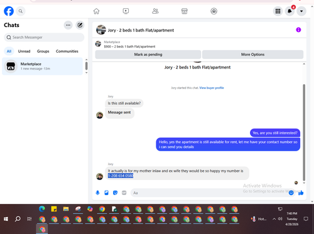Click the highlighted phone number 1-208 654 0580

pyautogui.click(x=121, y=176)
